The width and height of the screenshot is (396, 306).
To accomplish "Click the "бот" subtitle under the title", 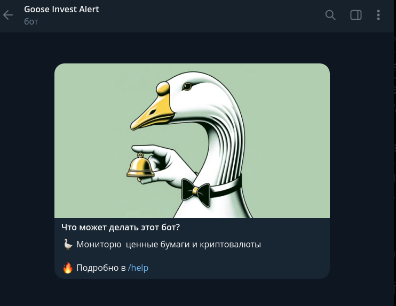I will pos(31,22).
